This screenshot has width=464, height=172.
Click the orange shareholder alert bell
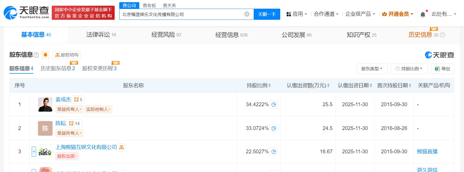pos(46,55)
